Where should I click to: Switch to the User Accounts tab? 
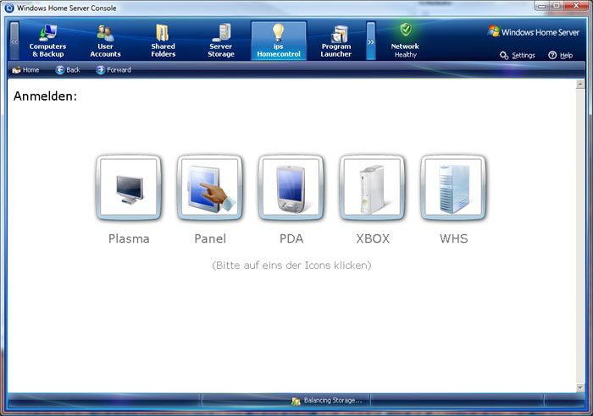(105, 41)
